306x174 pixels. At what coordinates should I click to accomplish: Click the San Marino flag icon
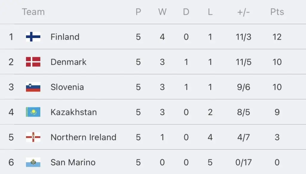(x=33, y=162)
